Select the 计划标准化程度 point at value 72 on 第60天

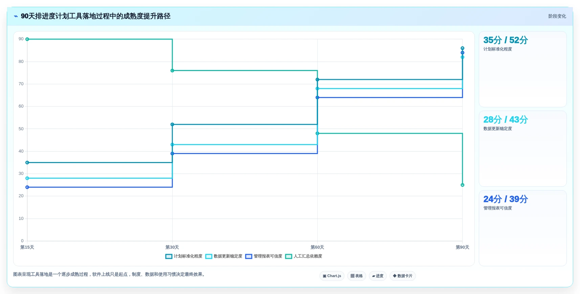pos(317,80)
